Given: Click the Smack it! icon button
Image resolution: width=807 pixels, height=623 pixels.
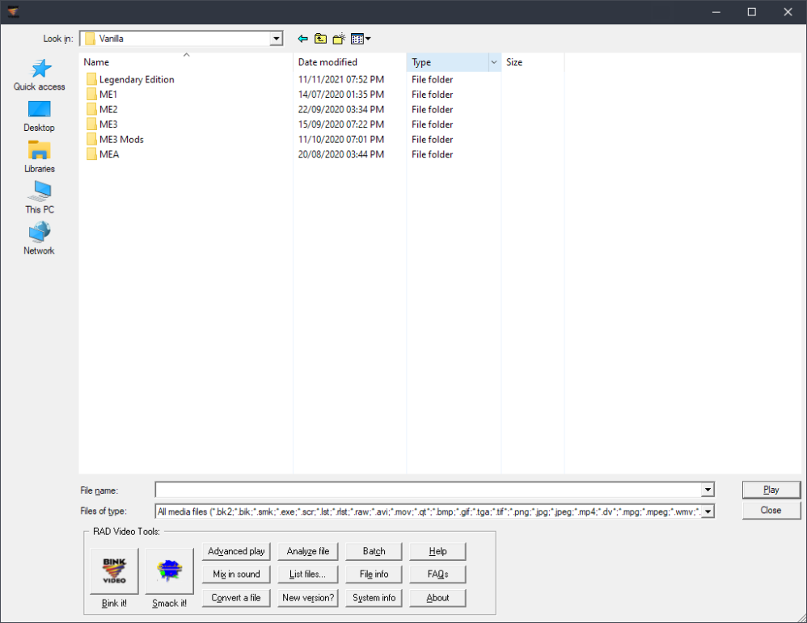Looking at the screenshot, I should pos(169,571).
